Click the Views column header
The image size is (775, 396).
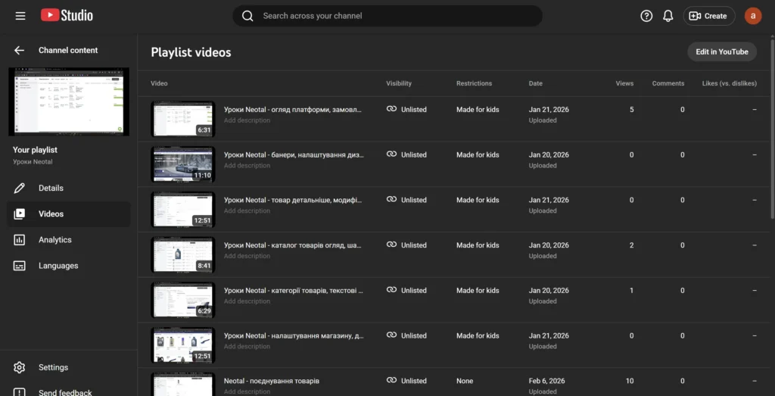(x=624, y=83)
